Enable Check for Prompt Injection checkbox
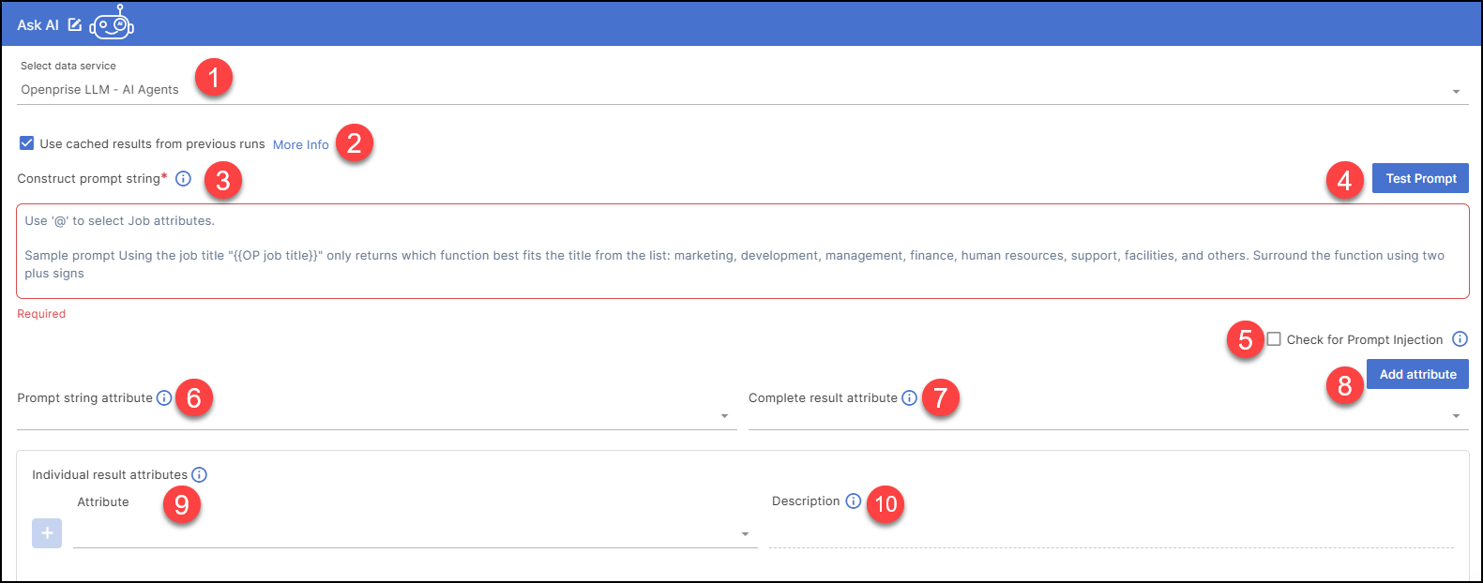 coord(1274,339)
